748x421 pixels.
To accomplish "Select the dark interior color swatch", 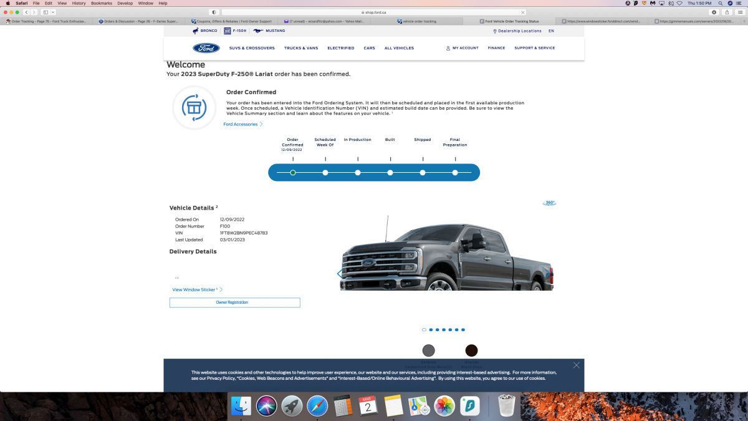I will [471, 351].
